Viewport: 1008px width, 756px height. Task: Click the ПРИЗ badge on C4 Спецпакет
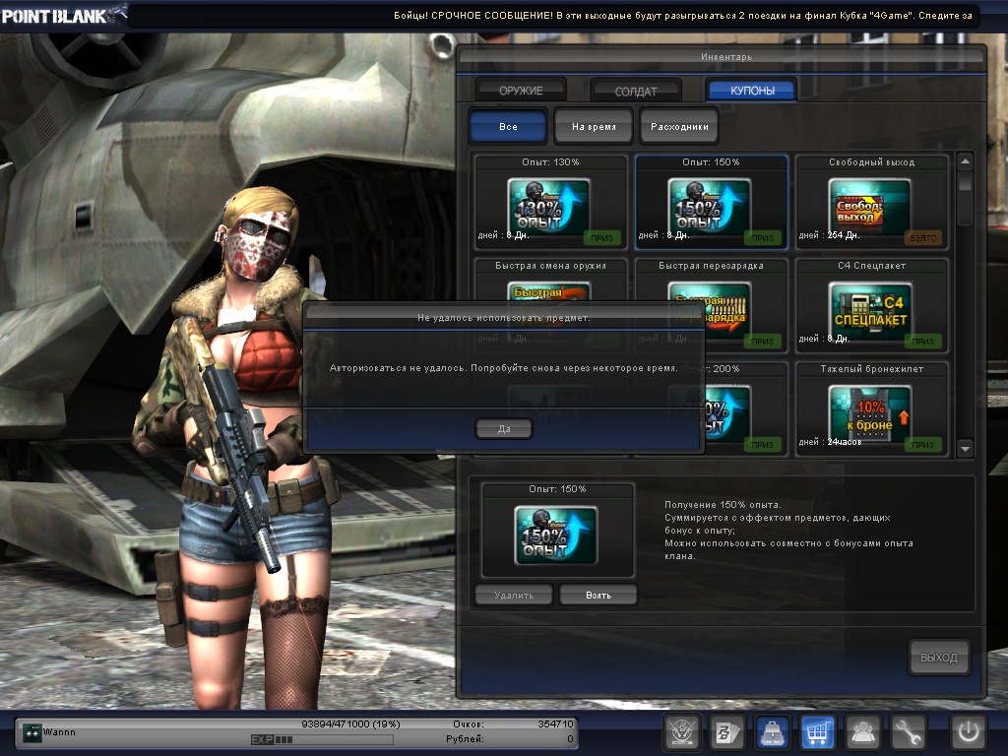[x=923, y=342]
